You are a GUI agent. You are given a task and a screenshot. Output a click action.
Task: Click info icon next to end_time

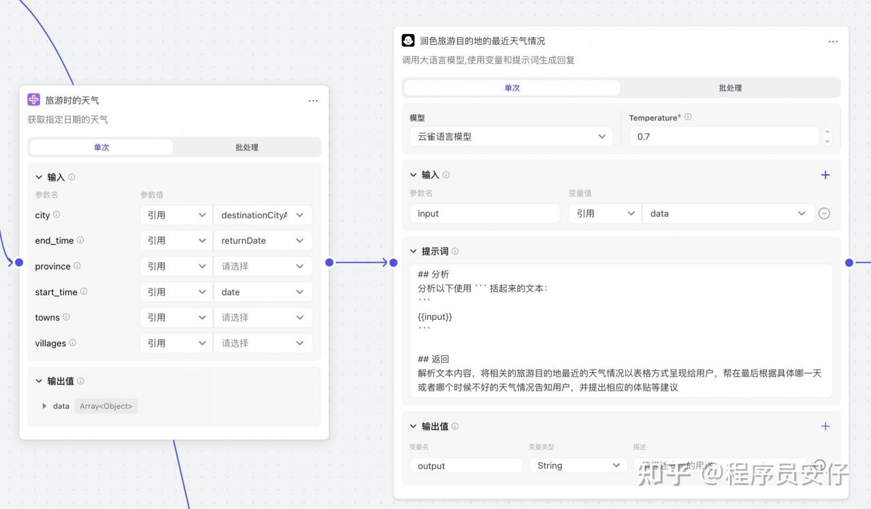click(x=80, y=240)
